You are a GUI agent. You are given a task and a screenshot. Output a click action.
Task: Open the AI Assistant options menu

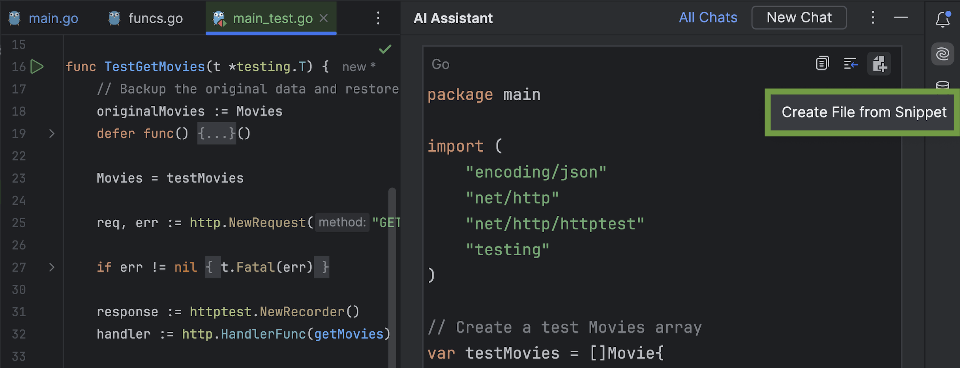point(873,18)
